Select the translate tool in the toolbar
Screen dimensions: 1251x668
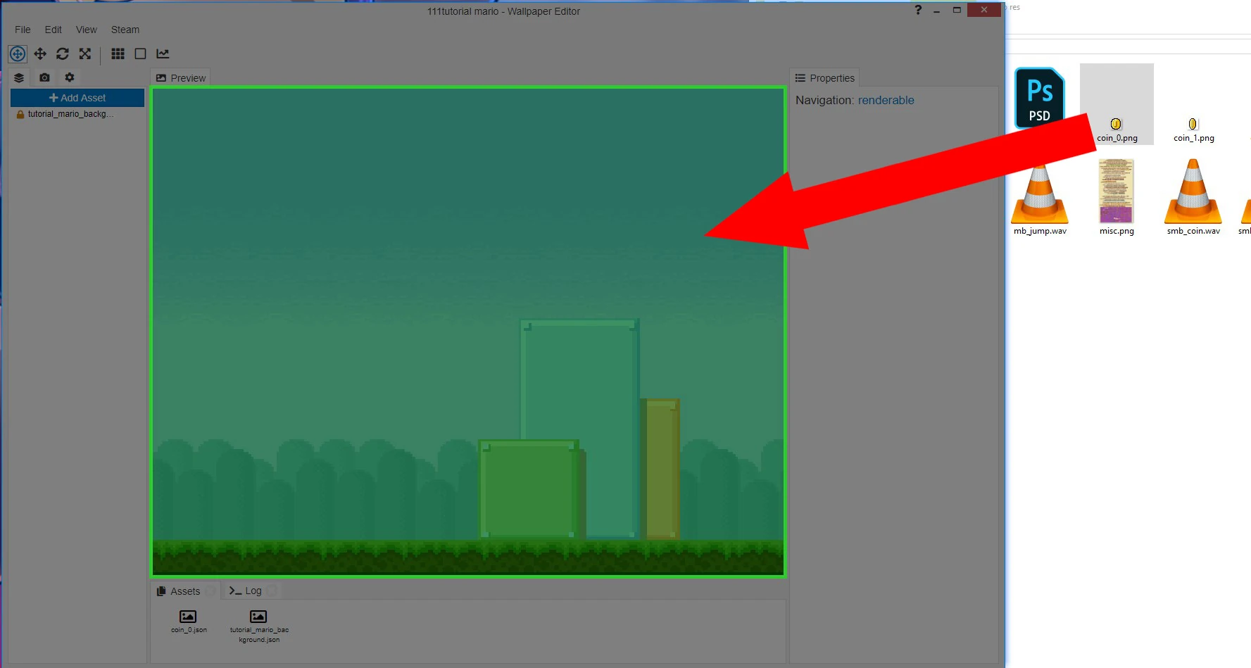point(40,53)
